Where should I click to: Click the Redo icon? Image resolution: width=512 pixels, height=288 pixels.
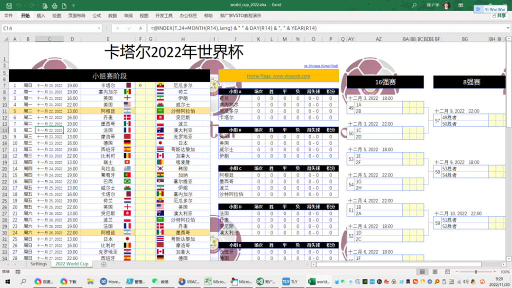[32, 5]
